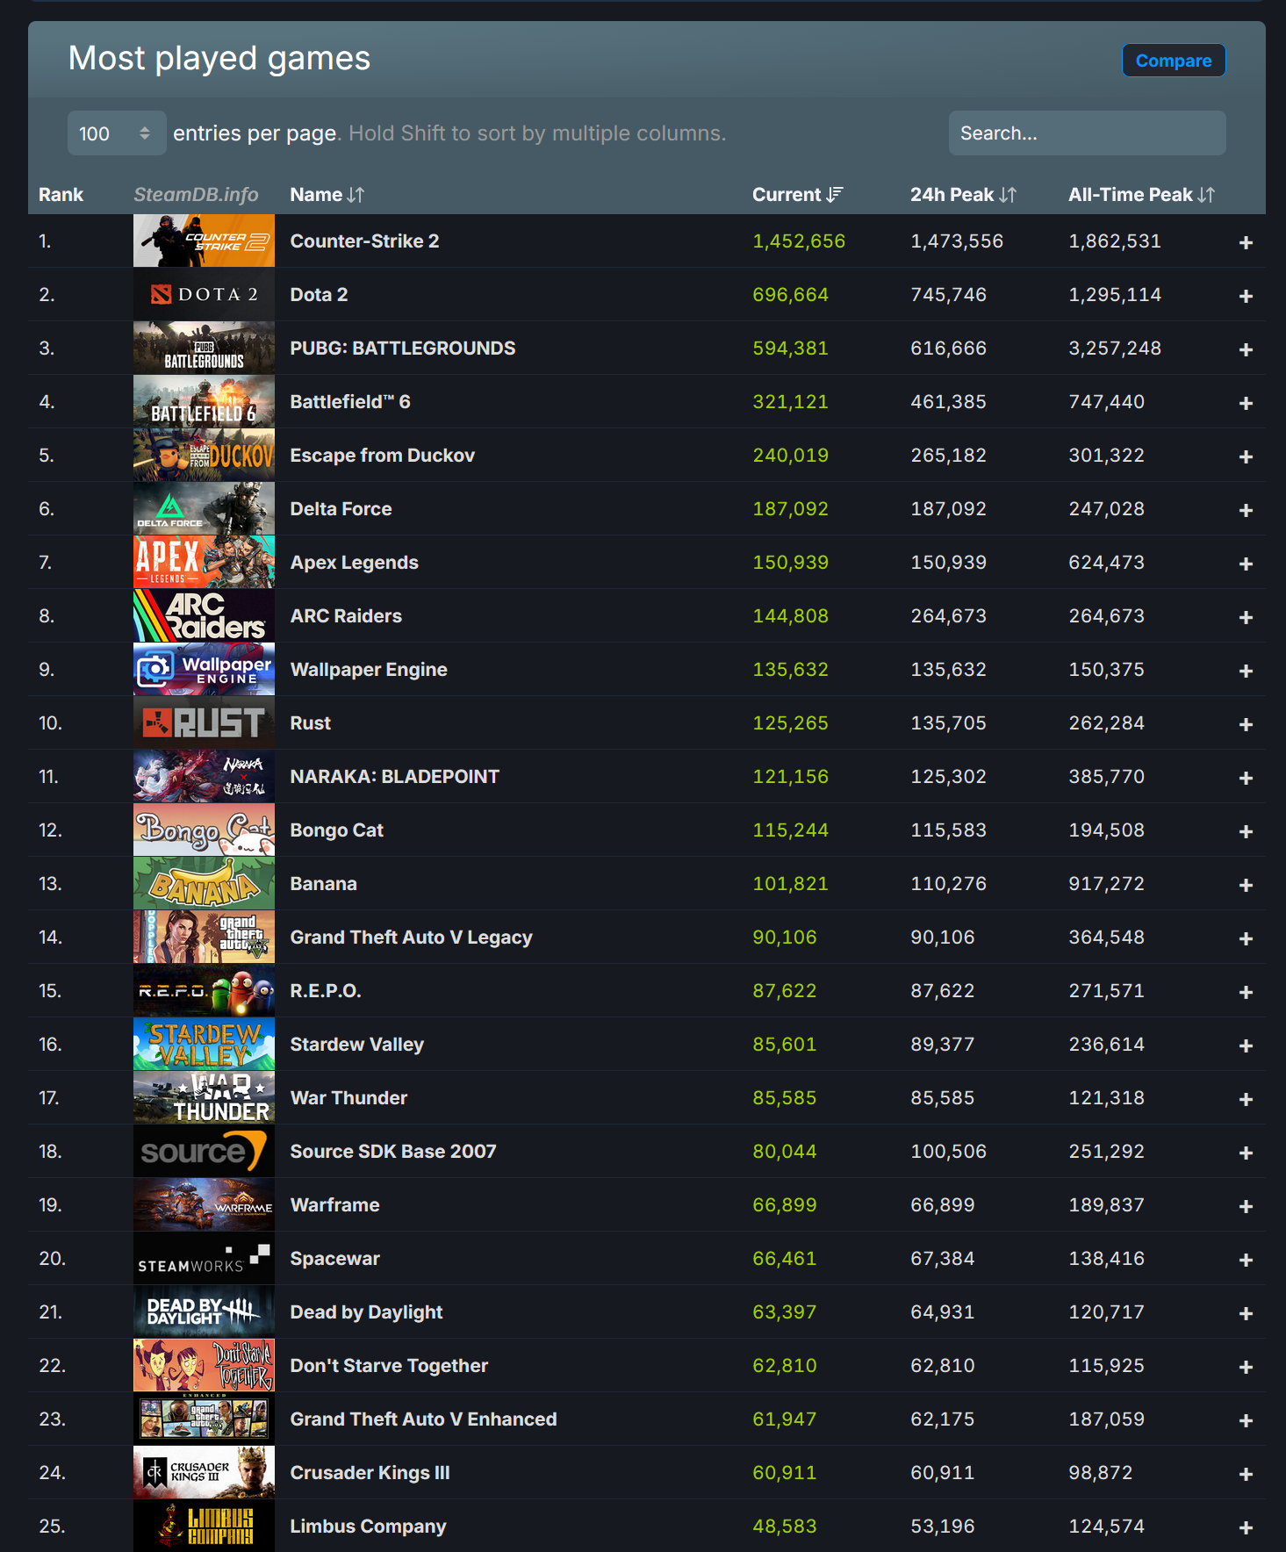Click the Battlefield 6 game thumbnail
The width and height of the screenshot is (1286, 1552).
pyautogui.click(x=204, y=401)
